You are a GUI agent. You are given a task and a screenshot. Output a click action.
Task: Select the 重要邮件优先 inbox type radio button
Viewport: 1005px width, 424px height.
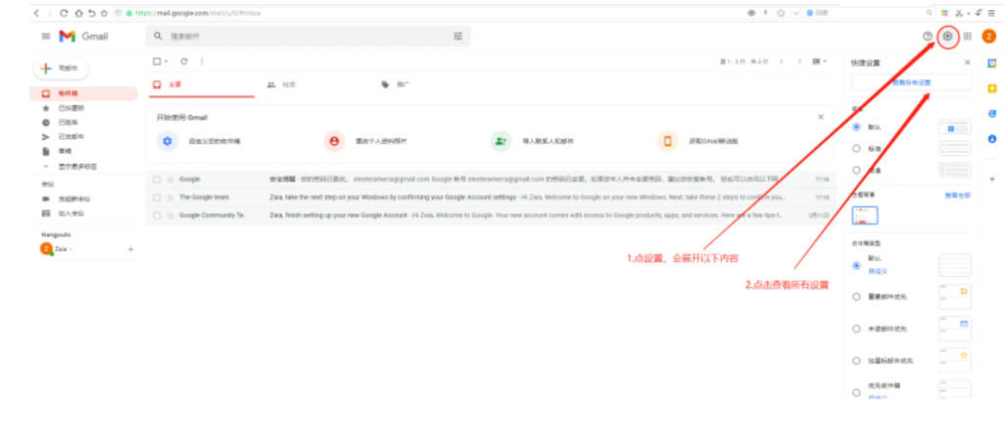(x=857, y=296)
